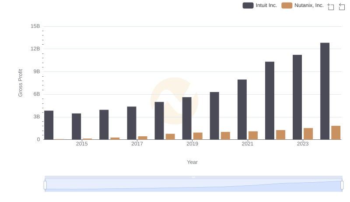Click the first Intuit bar for 2014
The height and width of the screenshot is (202, 350).
[x=49, y=125]
